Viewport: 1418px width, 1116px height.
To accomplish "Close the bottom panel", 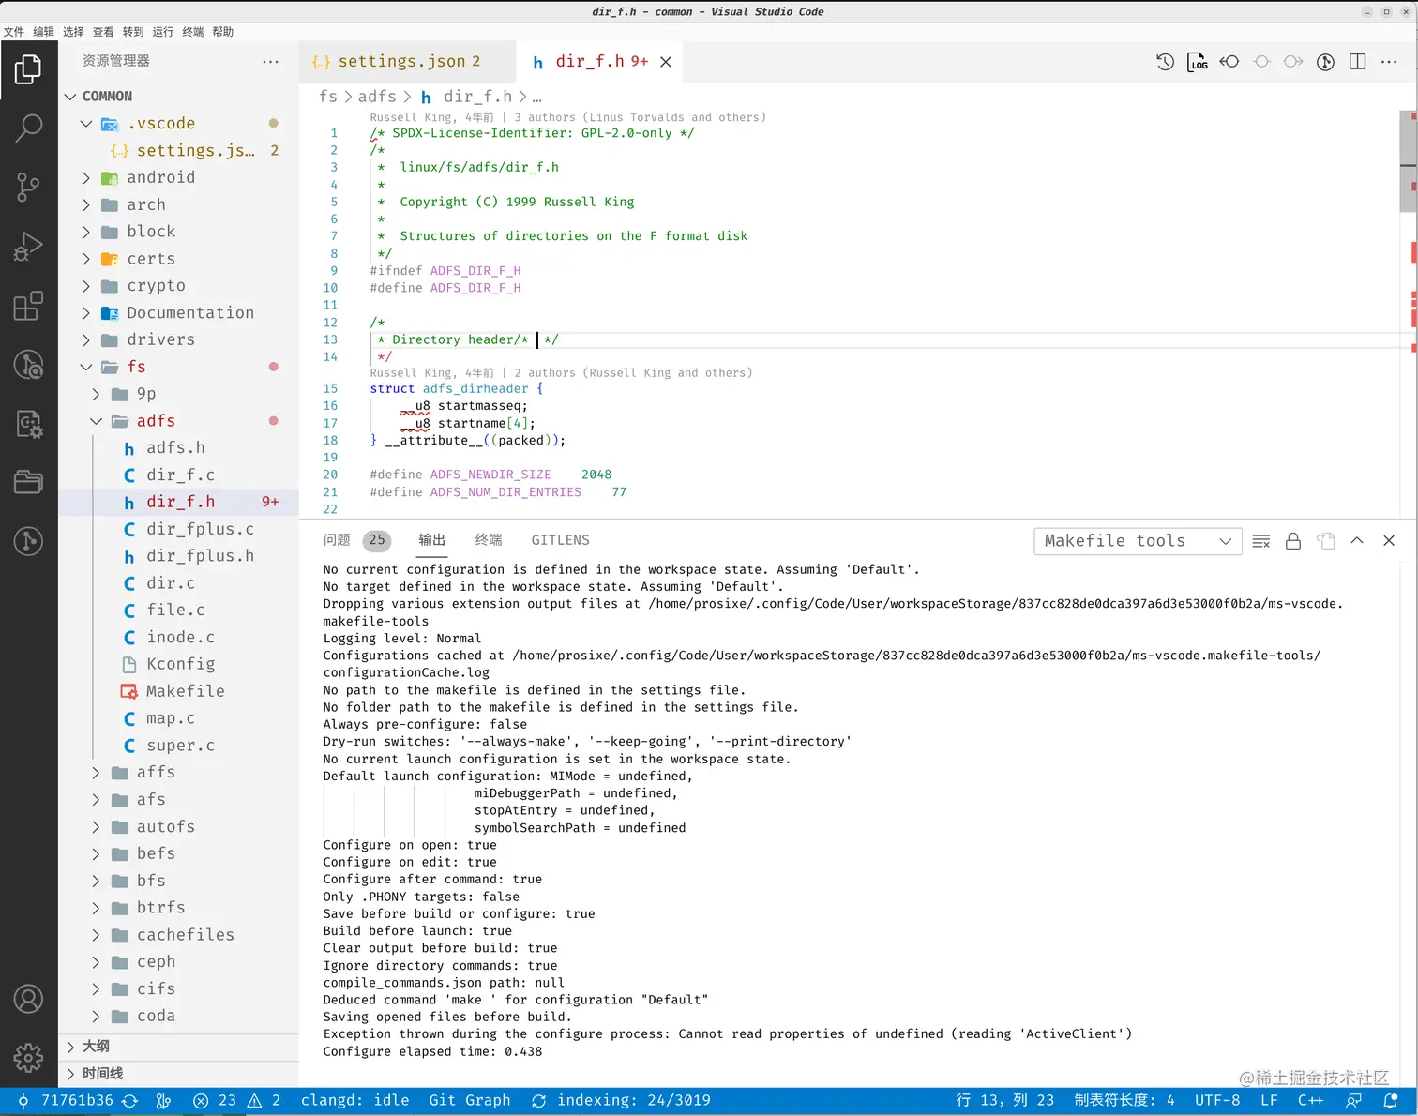I will [x=1389, y=541].
